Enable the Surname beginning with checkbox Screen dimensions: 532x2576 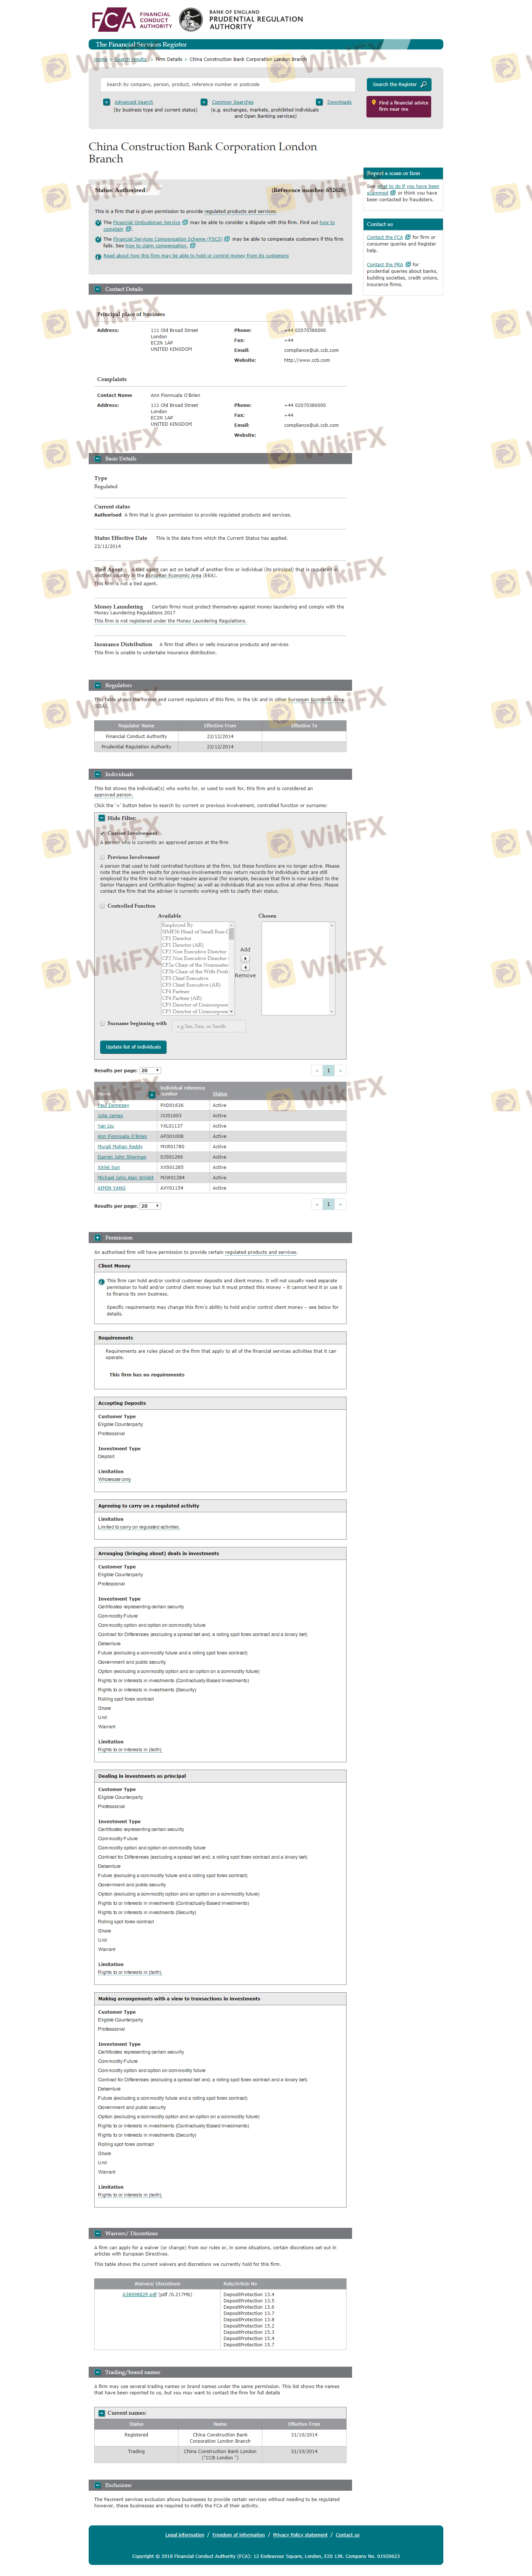point(102,1023)
